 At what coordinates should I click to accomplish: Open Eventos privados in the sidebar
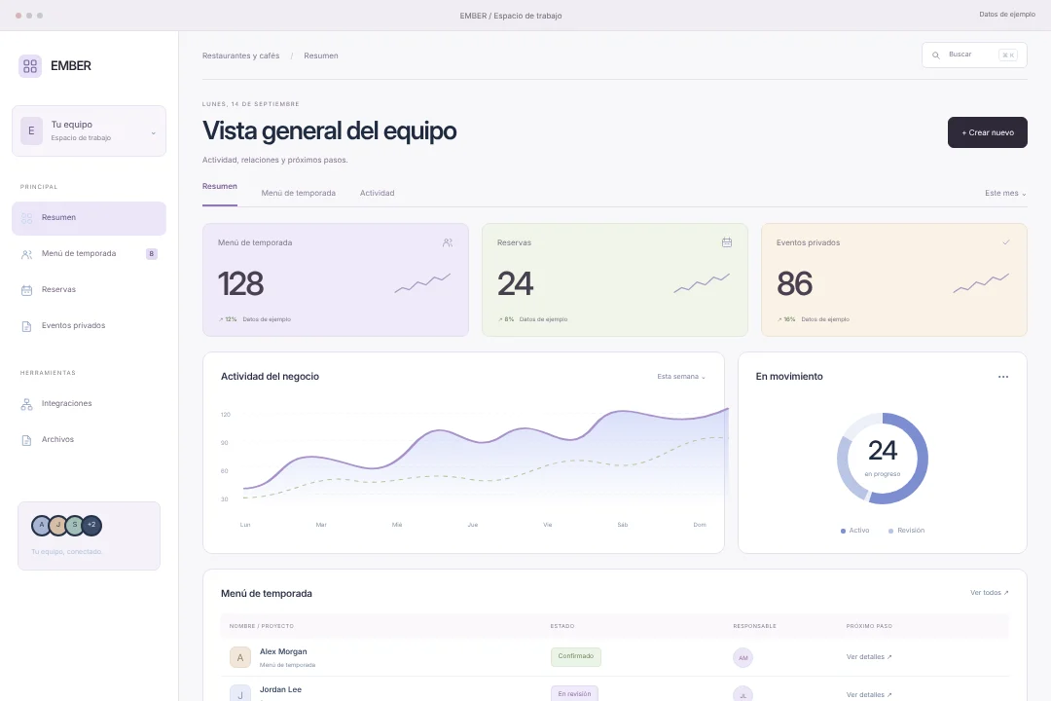[x=89, y=326]
